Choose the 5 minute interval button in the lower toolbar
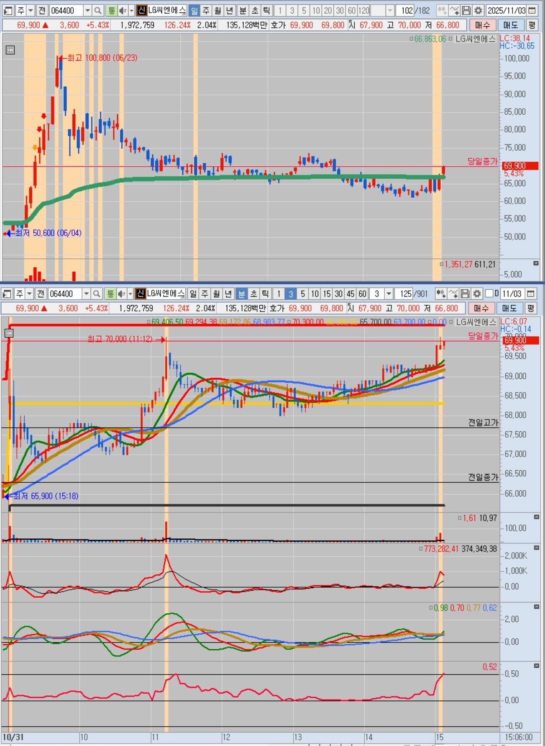 (x=303, y=294)
